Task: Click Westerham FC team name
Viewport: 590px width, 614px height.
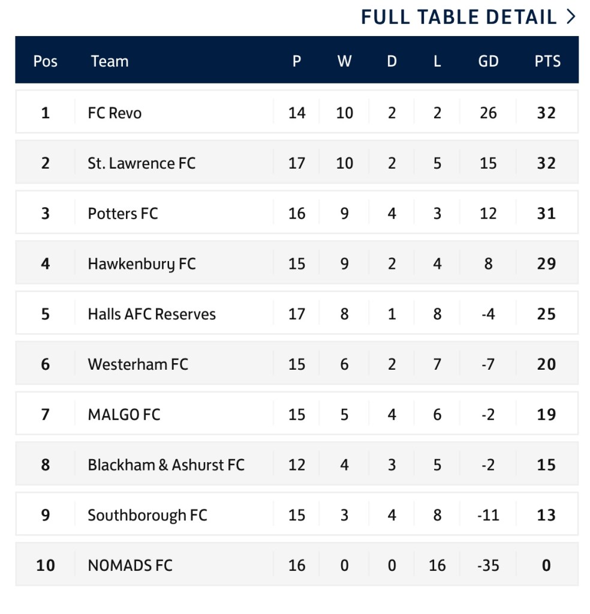Action: point(138,364)
